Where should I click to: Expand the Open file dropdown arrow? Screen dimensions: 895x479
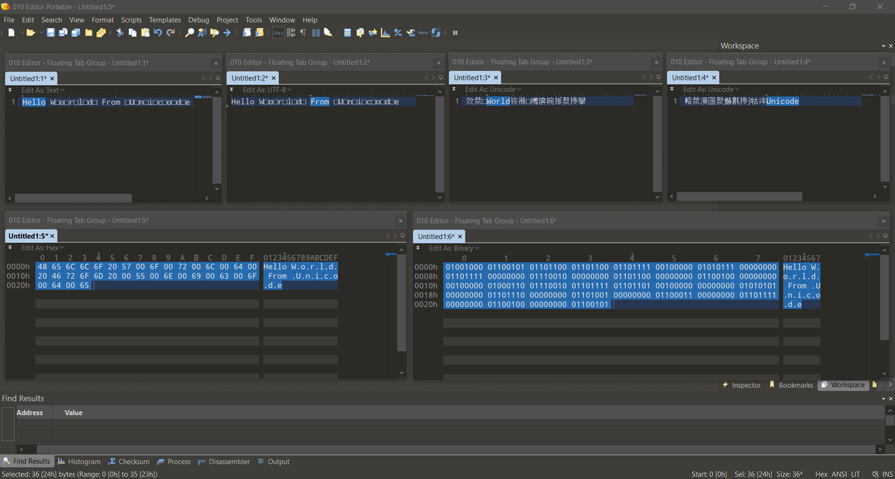point(40,33)
